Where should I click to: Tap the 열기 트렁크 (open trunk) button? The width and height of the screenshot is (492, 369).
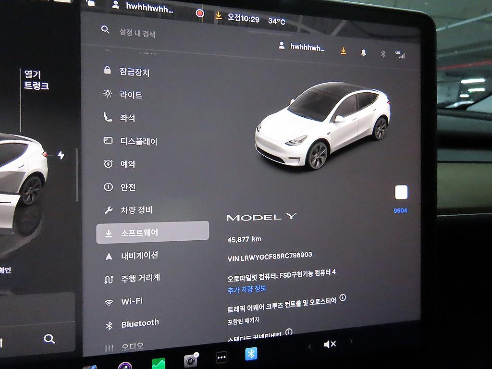click(x=37, y=80)
